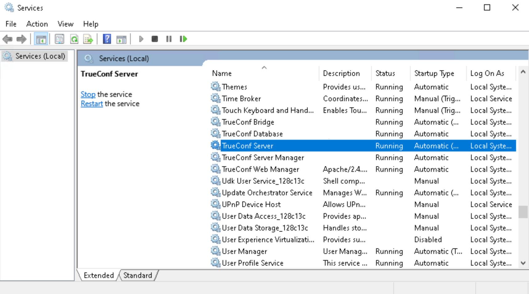Click the Forward arrow toolbar icon

pyautogui.click(x=21, y=39)
